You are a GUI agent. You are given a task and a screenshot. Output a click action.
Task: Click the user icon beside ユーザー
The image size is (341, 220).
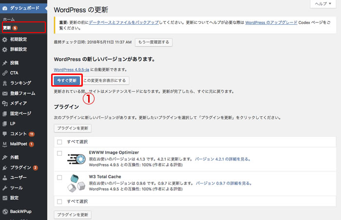(x=5, y=178)
